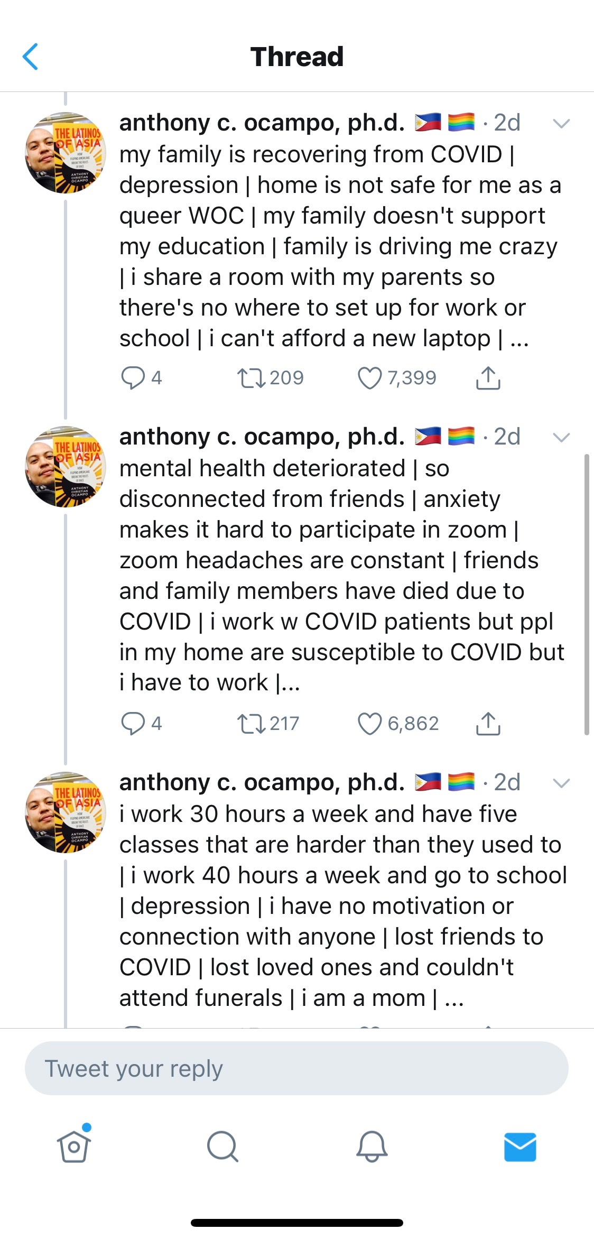Open the Notifications bell tab

(372, 1146)
